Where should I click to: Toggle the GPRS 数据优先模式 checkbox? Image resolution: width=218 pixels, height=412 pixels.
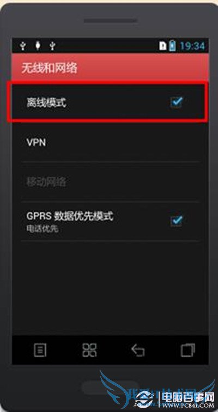pos(176,221)
